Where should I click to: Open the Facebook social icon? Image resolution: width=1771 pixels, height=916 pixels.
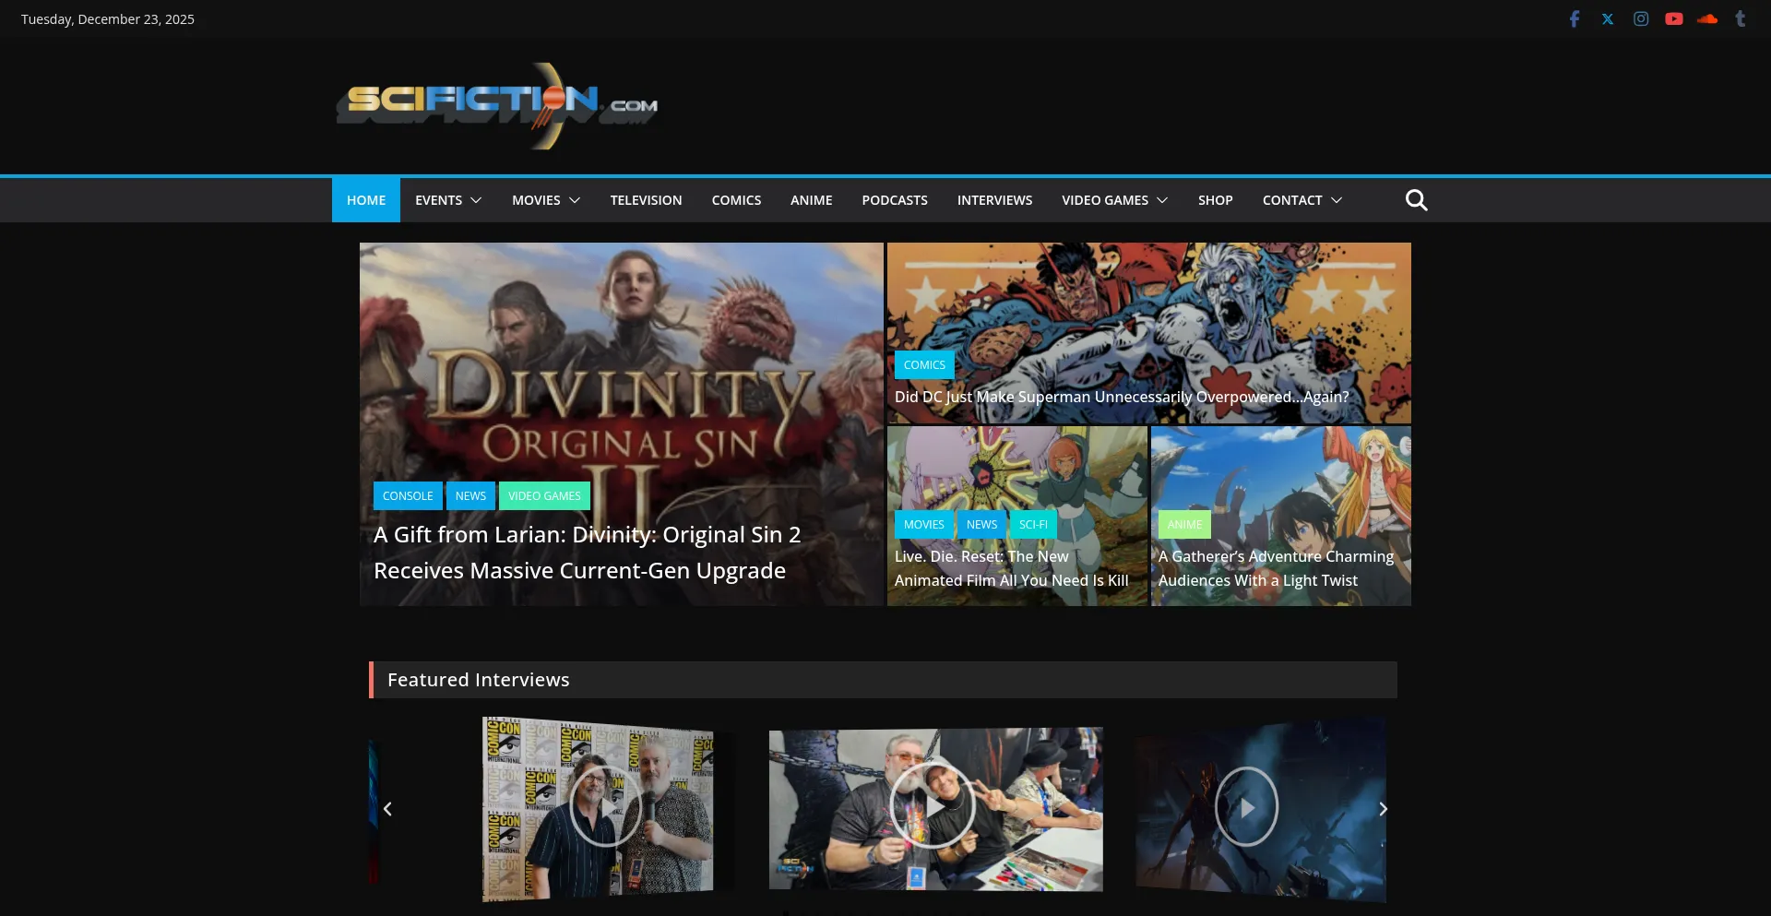pyautogui.click(x=1575, y=19)
